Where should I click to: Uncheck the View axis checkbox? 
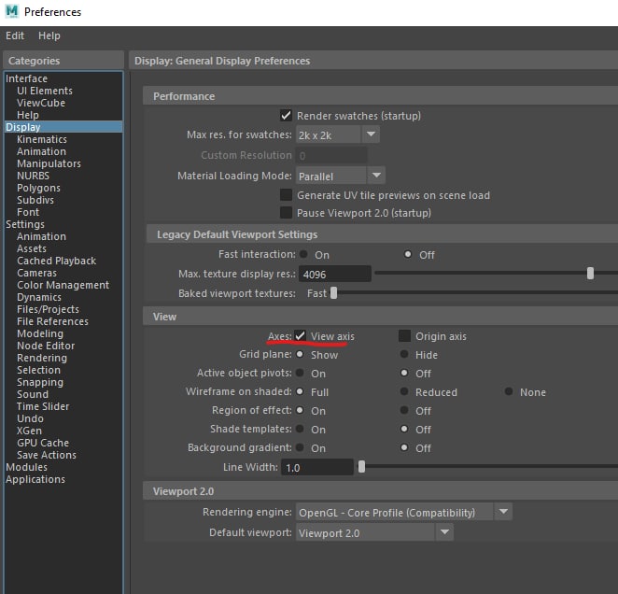(300, 336)
